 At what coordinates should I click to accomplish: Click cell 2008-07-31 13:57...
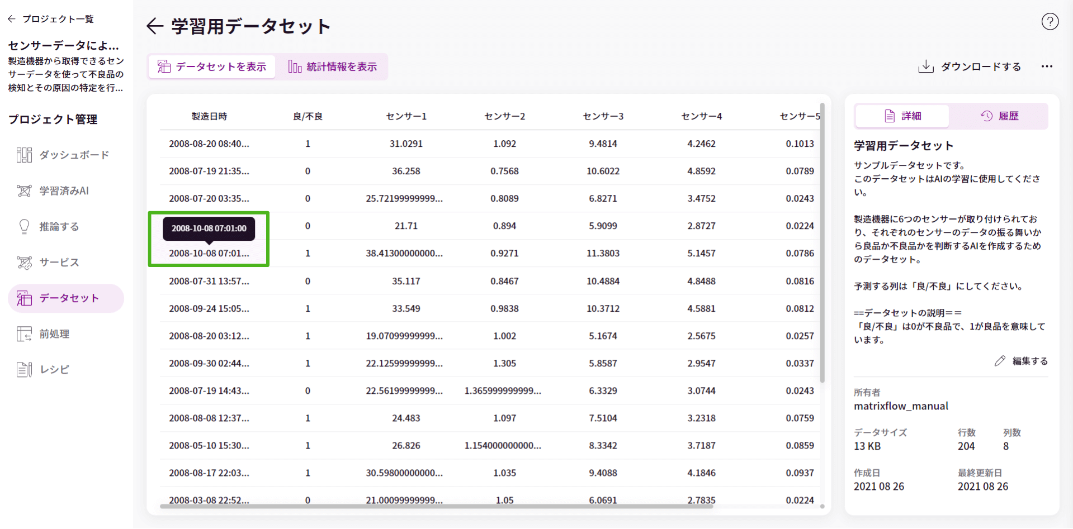[x=209, y=281]
